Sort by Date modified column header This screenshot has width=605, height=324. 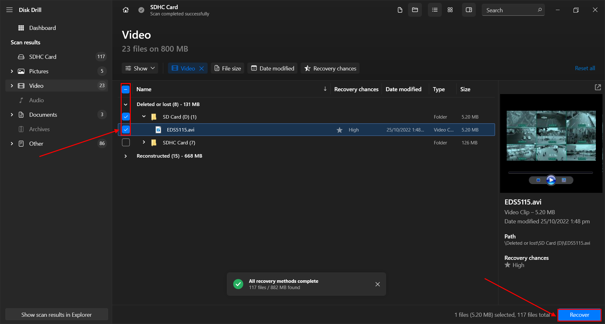pos(403,89)
